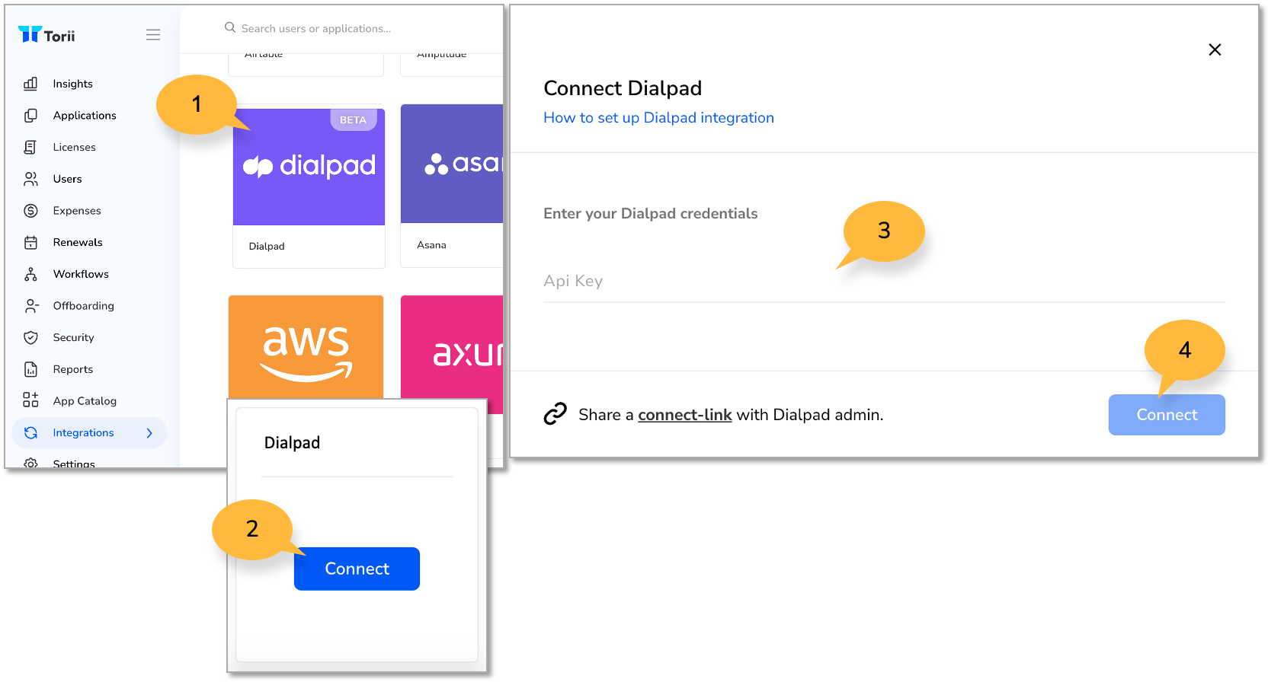Select the Licenses icon in sidebar
This screenshot has width=1268, height=682.
pyautogui.click(x=30, y=147)
